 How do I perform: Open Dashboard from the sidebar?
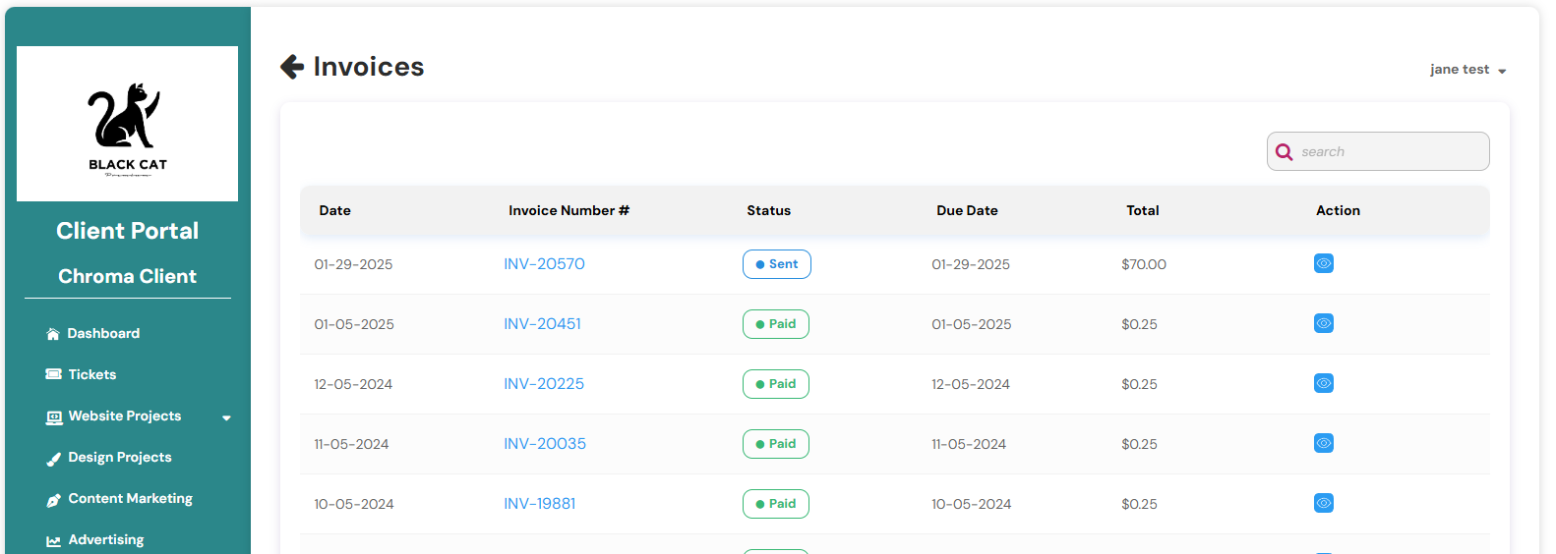pos(103,334)
